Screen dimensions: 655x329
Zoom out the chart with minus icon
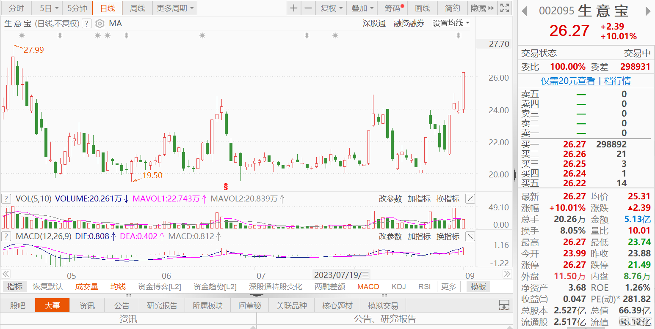pyautogui.click(x=308, y=8)
